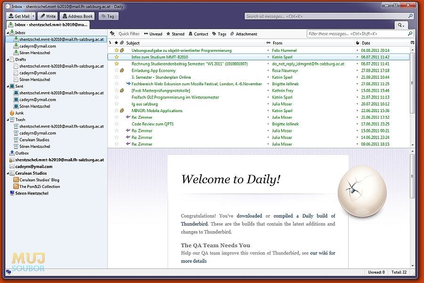Toggle the Tags quick filter

(219, 34)
